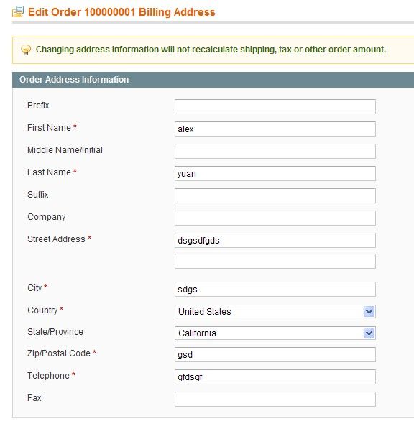Click the second Street Address line field
Image resolution: width=414 pixels, height=421 pixels.
click(275, 261)
